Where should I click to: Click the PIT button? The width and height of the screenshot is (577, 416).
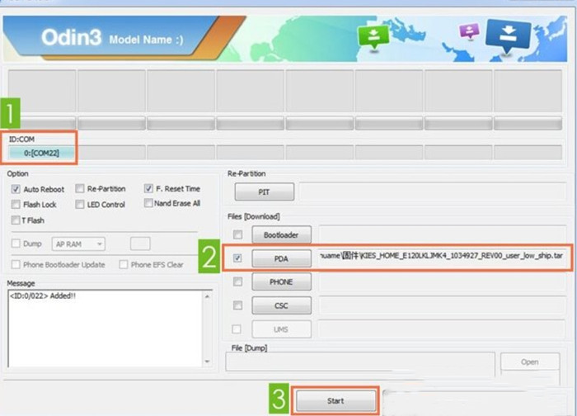(264, 192)
